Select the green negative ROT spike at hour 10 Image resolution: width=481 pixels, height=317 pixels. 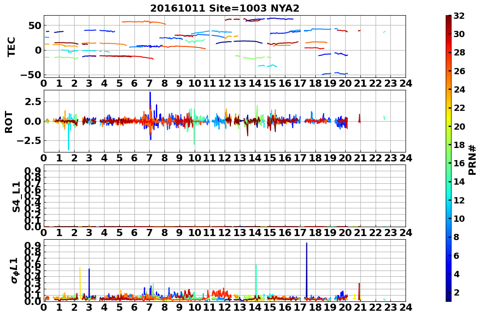(194, 133)
